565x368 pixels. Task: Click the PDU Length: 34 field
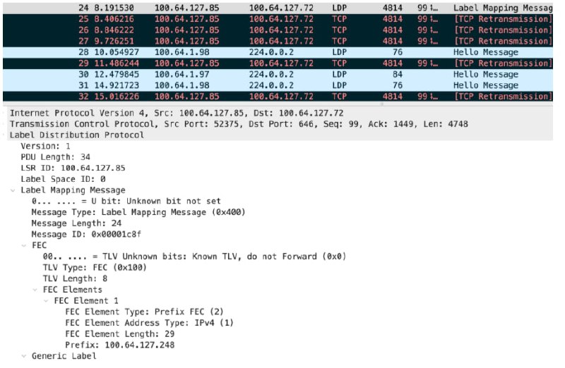56,157
